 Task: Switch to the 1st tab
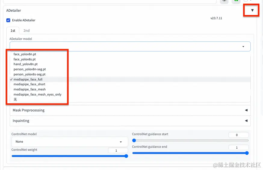click(13, 31)
